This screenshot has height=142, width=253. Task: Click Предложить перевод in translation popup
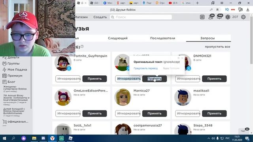[x=145, y=68]
